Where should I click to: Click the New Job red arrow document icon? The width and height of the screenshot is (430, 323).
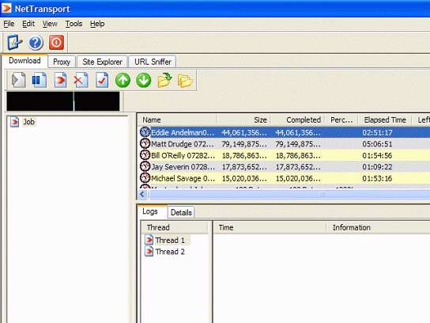click(x=60, y=80)
